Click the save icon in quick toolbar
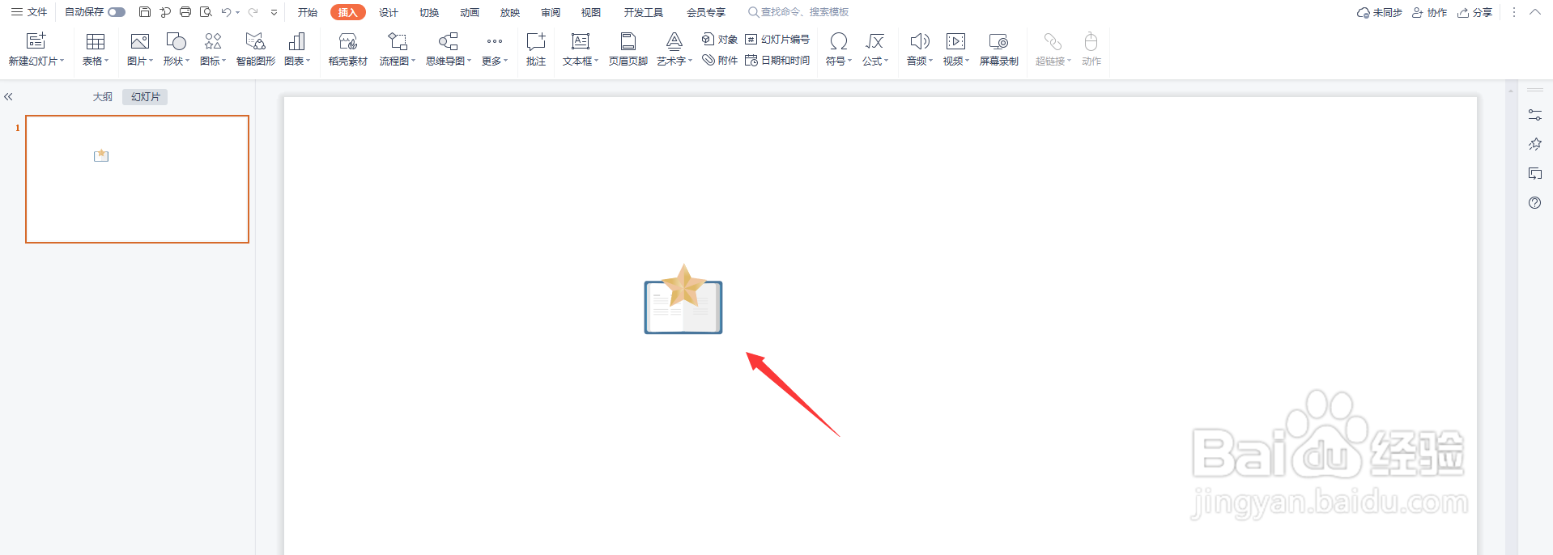The width and height of the screenshot is (1553, 555). point(145,12)
